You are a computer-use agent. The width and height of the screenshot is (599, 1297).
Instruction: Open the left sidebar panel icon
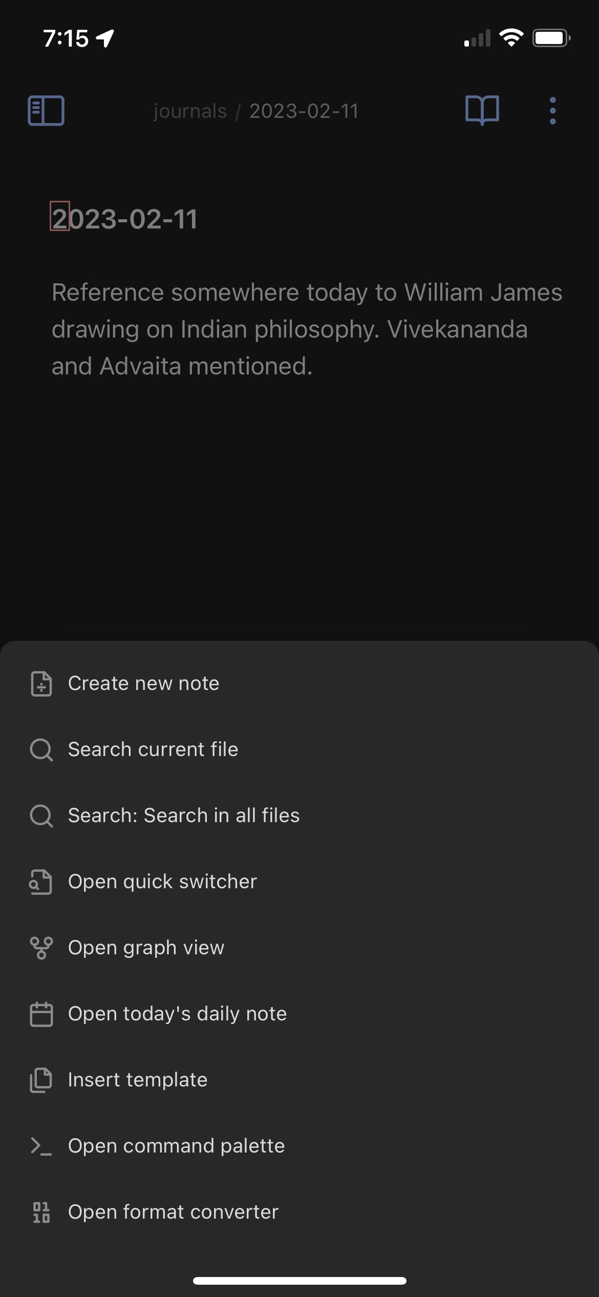click(x=46, y=111)
